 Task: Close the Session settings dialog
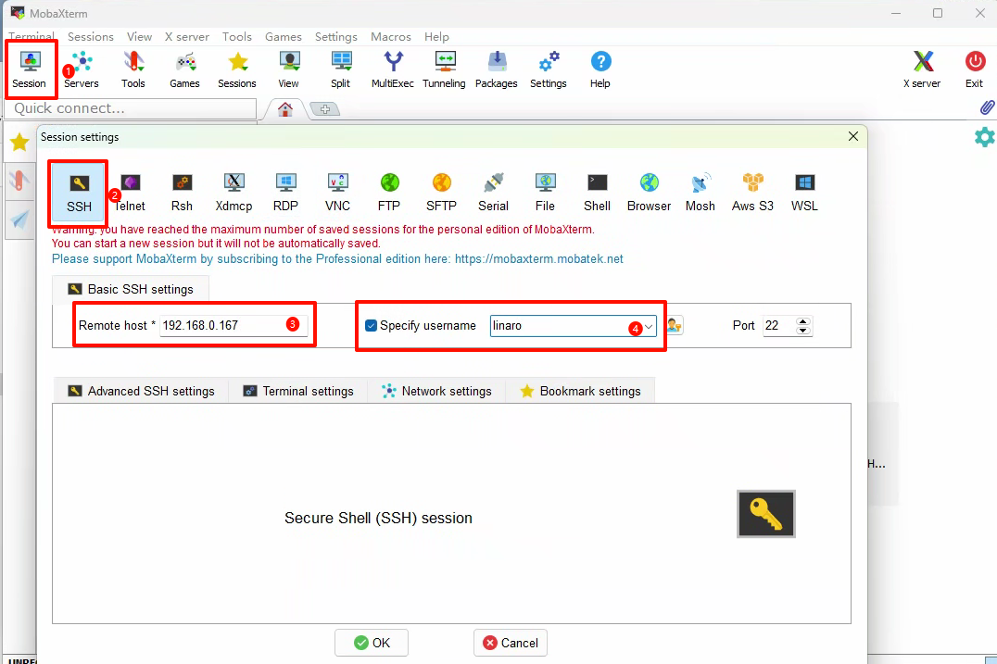pos(853,137)
